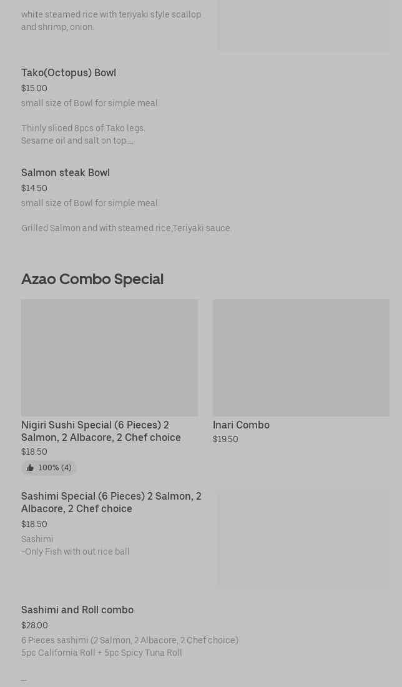The width and height of the screenshot is (402, 687).
Task: Click the Inari Combo $19.50 price
Action: click(x=225, y=440)
